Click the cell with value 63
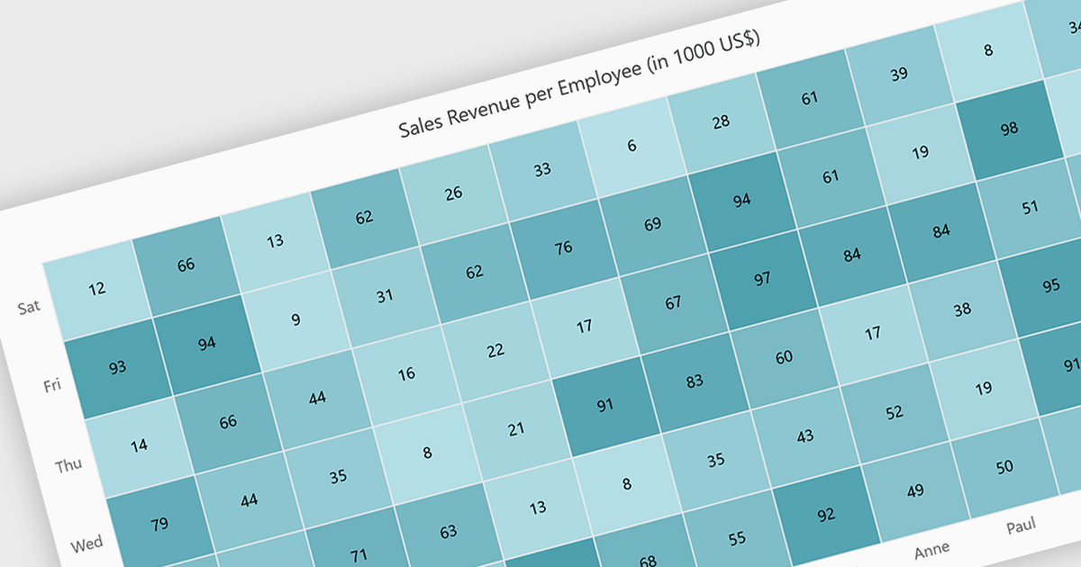The image size is (1081, 567). tap(448, 531)
